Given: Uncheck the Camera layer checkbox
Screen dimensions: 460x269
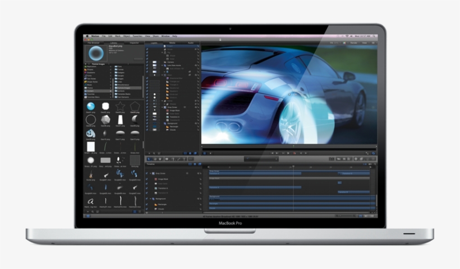Looking at the screenshot, I should 148,62.
